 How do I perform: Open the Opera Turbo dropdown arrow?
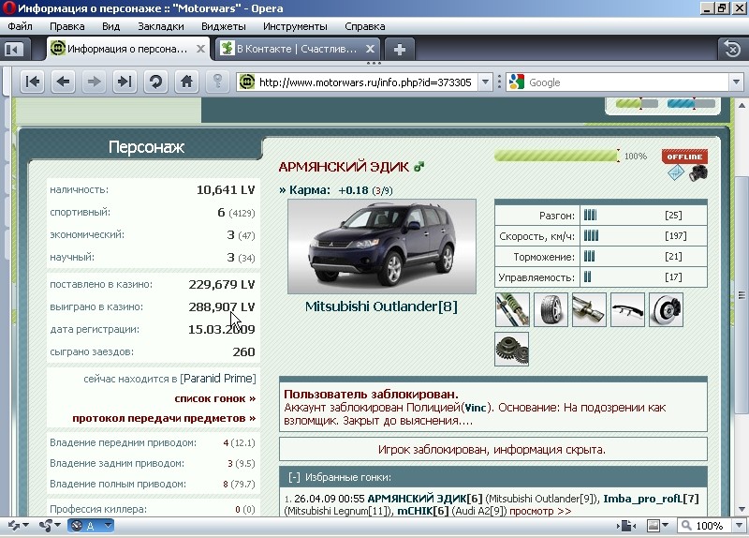point(108,526)
